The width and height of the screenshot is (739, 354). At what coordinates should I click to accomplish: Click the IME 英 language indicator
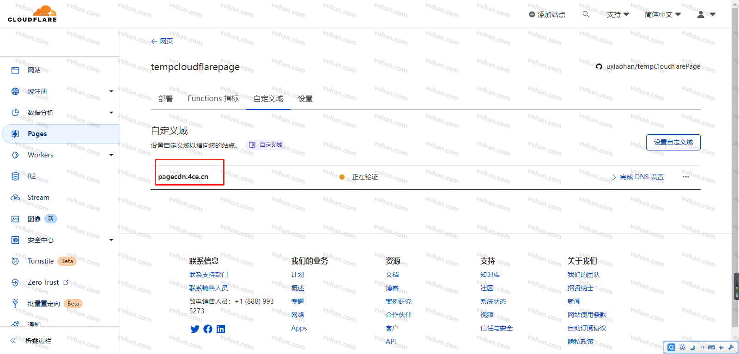click(682, 348)
